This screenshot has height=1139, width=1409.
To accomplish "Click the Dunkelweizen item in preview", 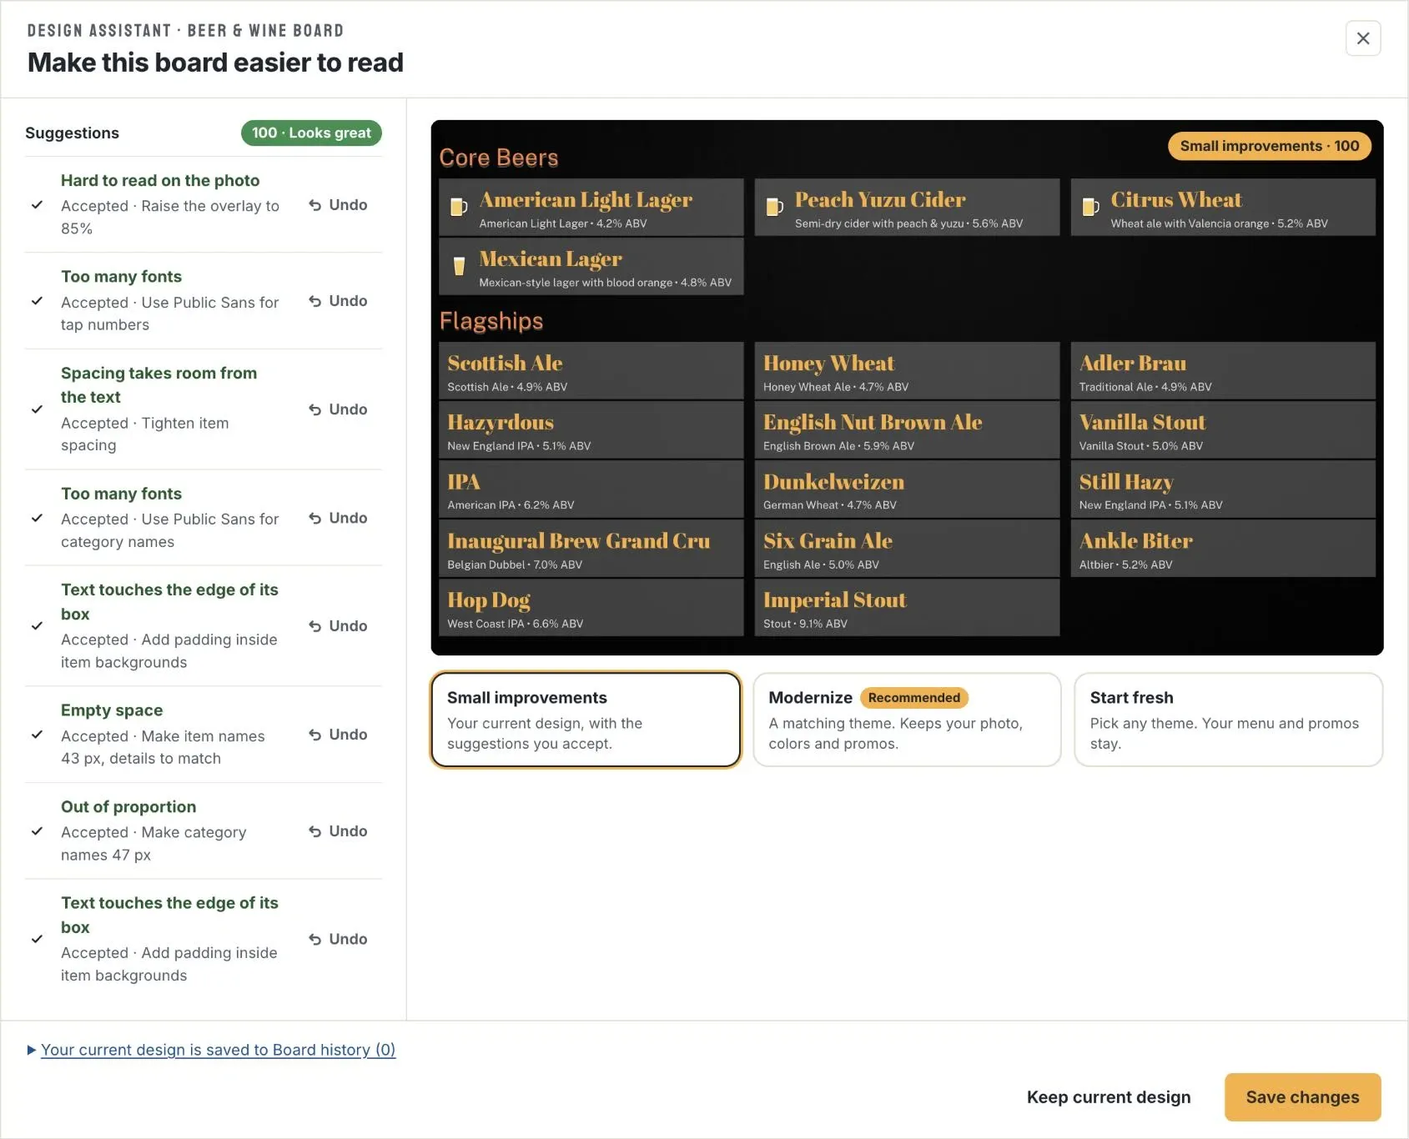I will [x=907, y=489].
